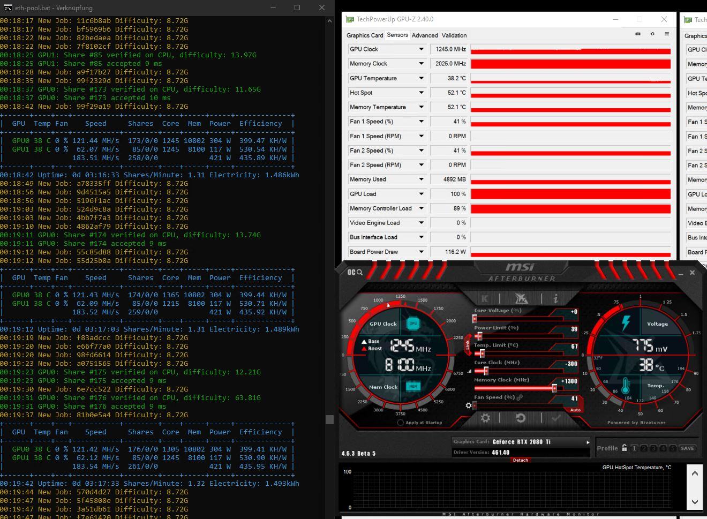Open fan speed settings gear icon
707x519 pixels.
pos(468,405)
